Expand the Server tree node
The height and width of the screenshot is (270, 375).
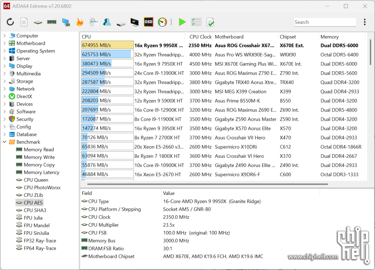coord(4,58)
